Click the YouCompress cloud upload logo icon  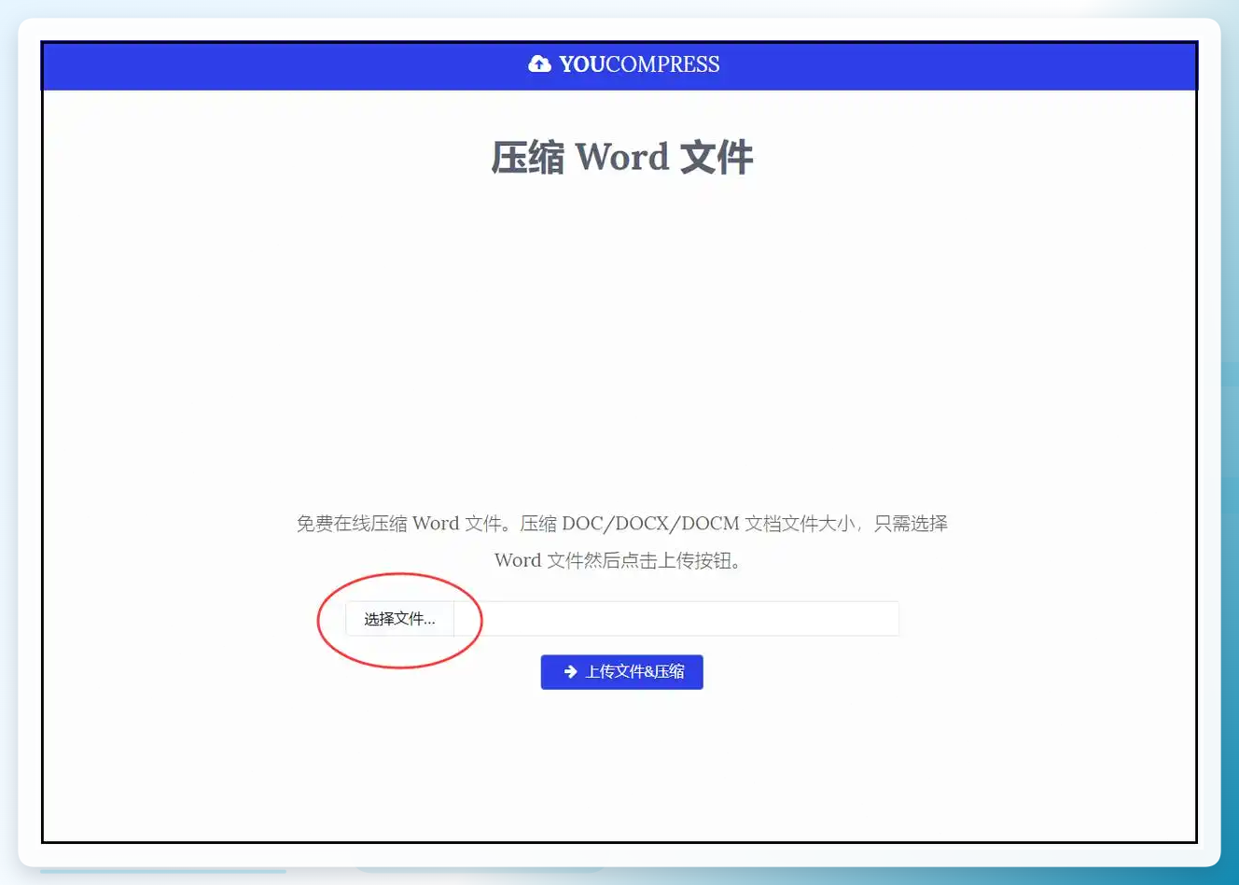point(539,63)
